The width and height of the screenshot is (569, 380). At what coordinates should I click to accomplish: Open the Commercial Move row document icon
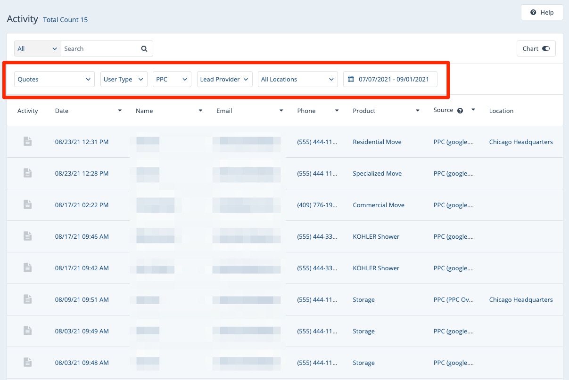(x=28, y=204)
